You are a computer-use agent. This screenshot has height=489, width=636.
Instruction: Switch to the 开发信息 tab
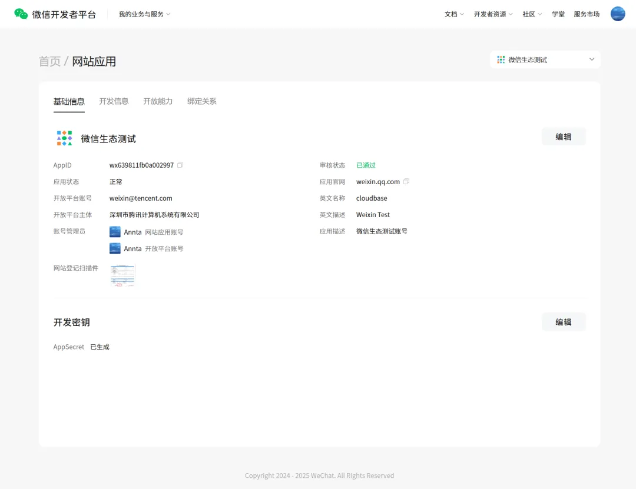pos(114,101)
